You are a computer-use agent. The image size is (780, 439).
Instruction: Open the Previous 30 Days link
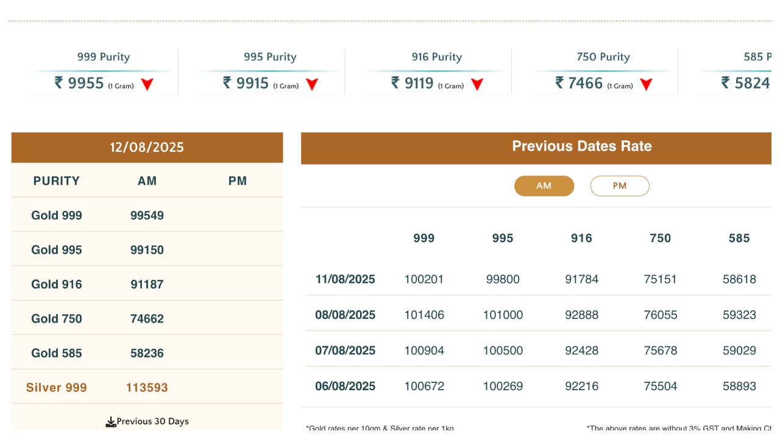pyautogui.click(x=152, y=421)
